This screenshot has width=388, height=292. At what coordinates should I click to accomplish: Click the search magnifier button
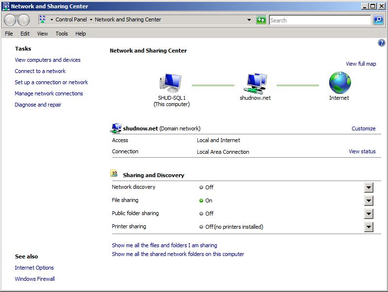point(378,20)
